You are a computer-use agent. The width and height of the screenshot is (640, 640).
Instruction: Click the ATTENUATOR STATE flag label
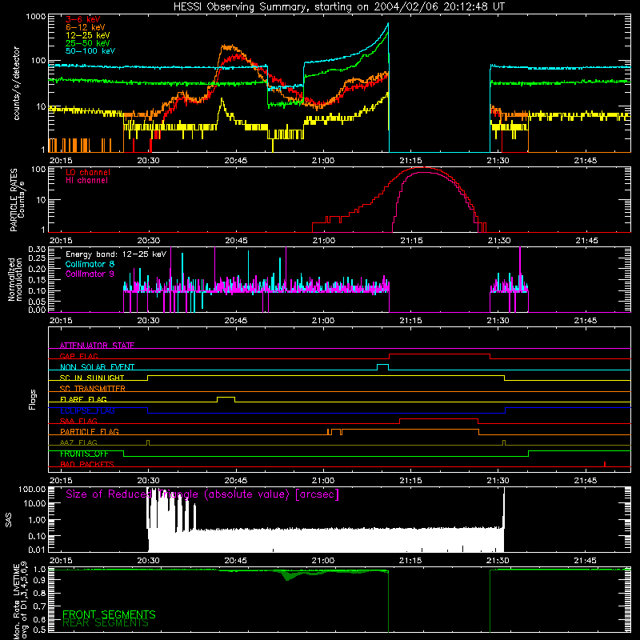pyautogui.click(x=97, y=346)
